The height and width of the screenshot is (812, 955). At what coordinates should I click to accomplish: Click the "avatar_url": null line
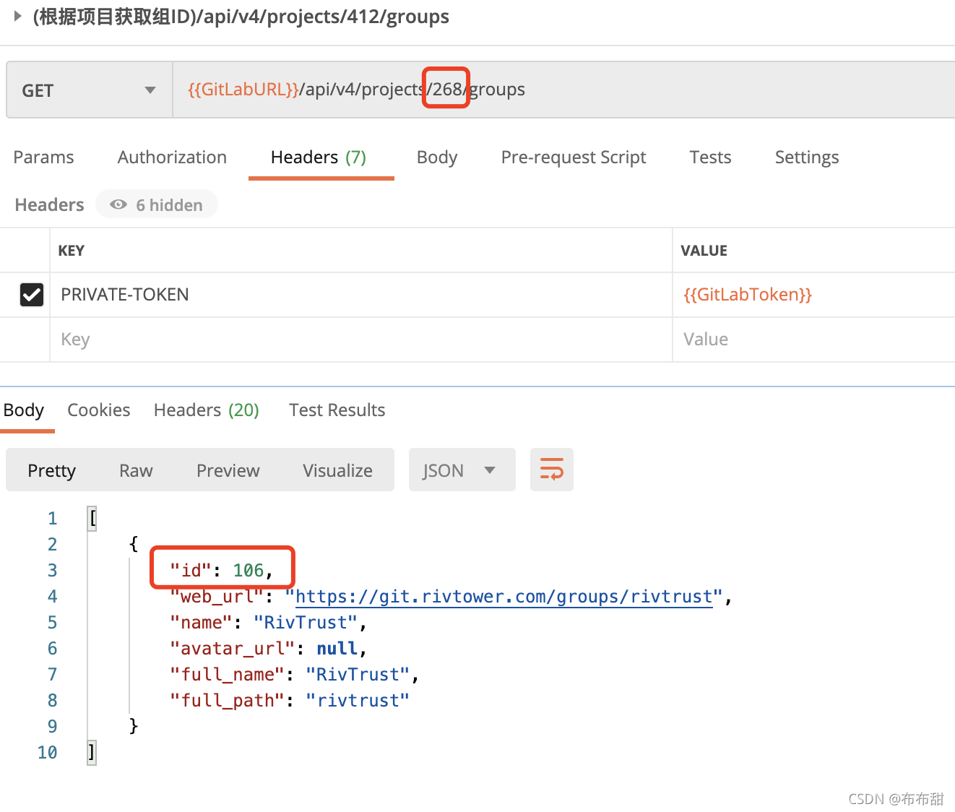[269, 649]
